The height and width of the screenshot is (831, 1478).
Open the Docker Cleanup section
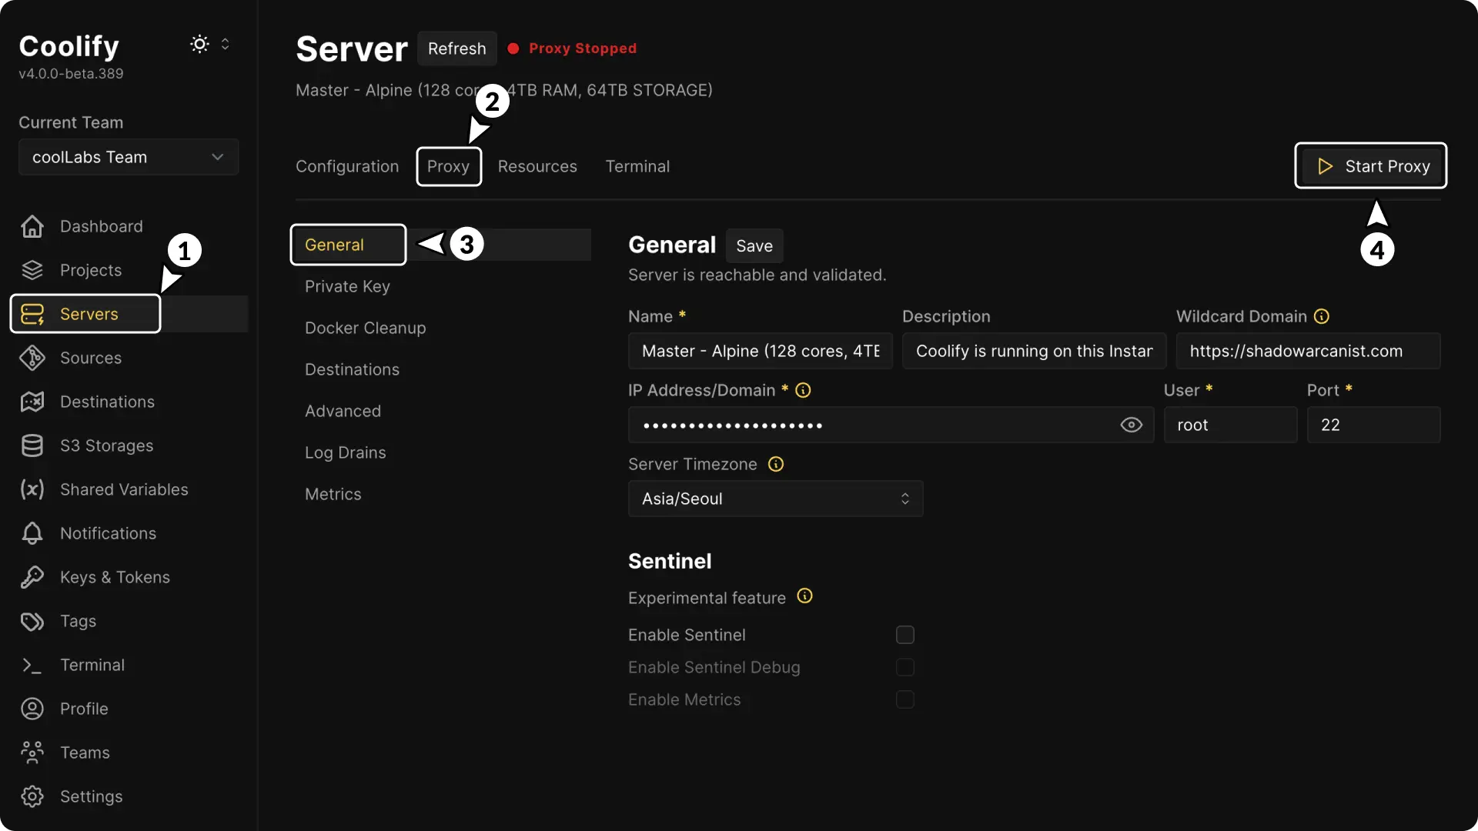click(x=365, y=328)
